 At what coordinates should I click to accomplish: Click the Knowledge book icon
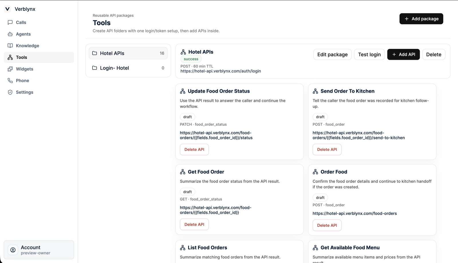[10, 46]
